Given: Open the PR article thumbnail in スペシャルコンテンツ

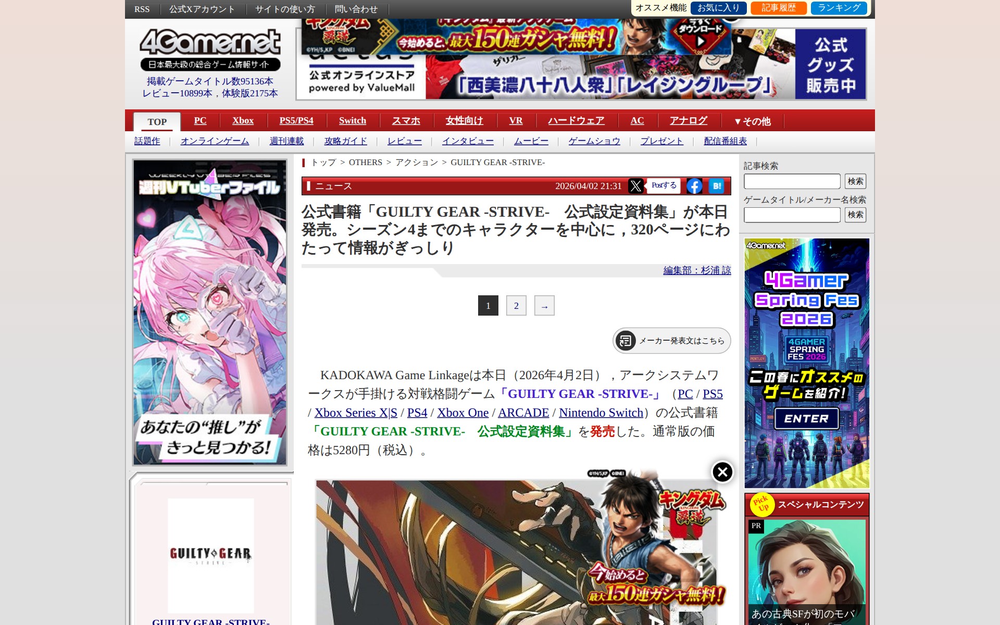Looking at the screenshot, I should coord(806,572).
